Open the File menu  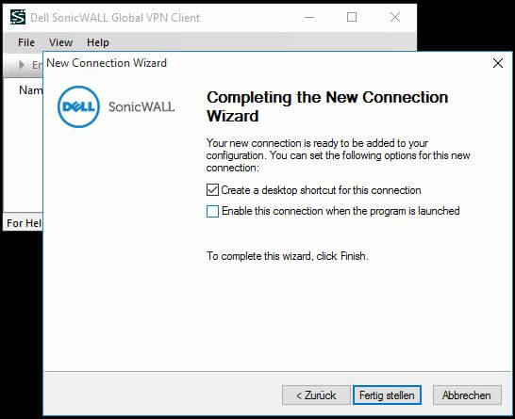click(x=26, y=42)
